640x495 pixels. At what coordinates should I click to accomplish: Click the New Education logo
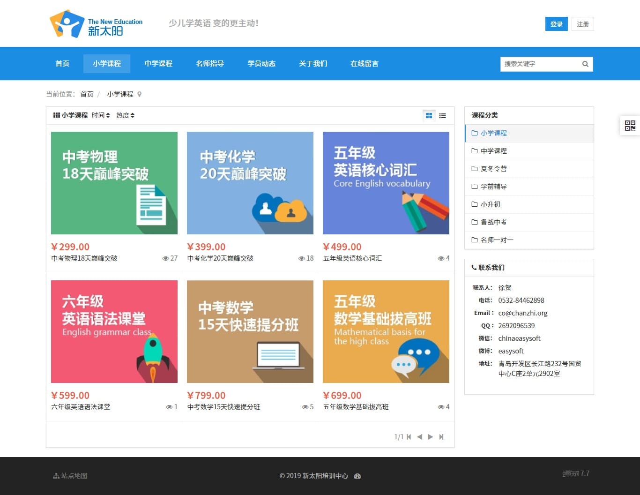click(96, 24)
